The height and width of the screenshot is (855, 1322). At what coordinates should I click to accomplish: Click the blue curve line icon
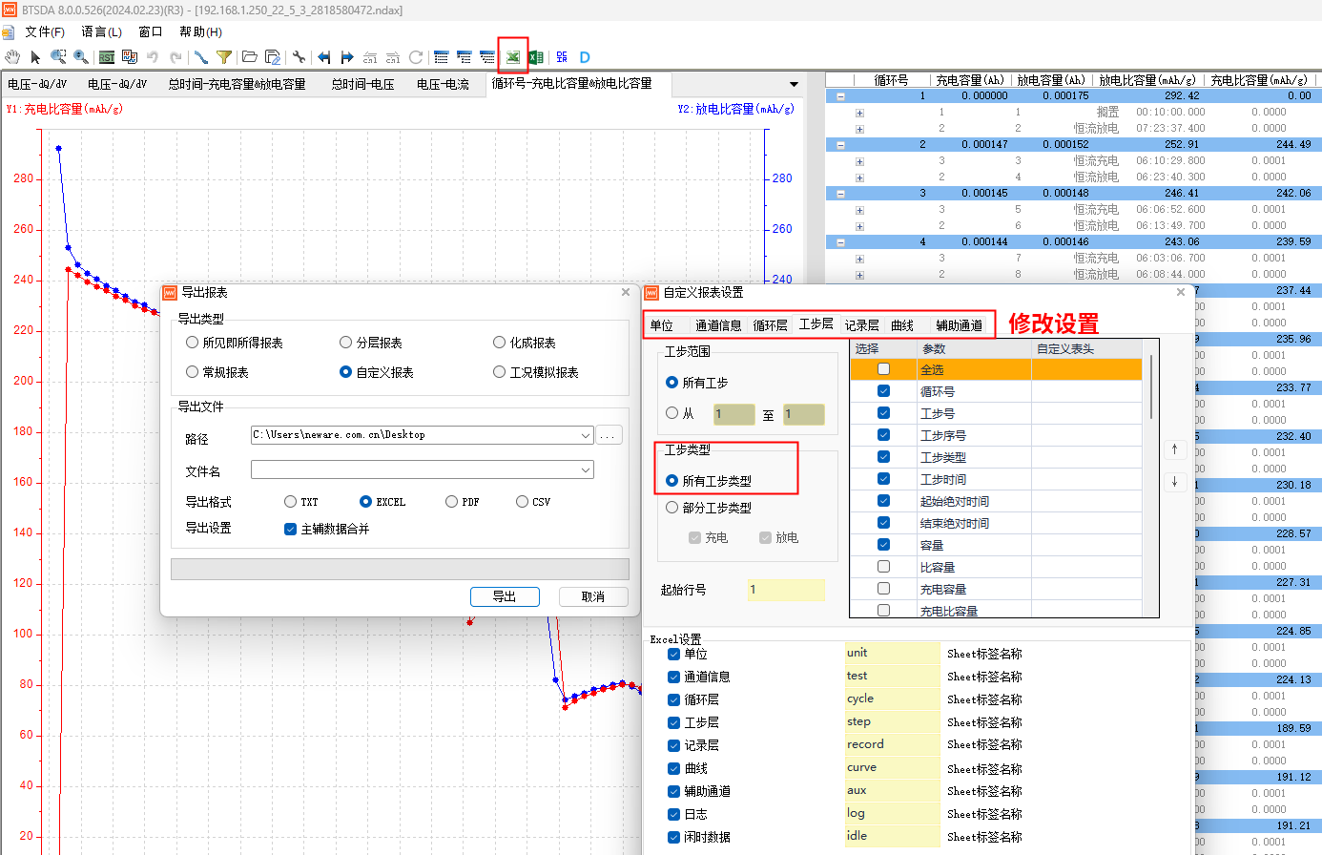[201, 57]
